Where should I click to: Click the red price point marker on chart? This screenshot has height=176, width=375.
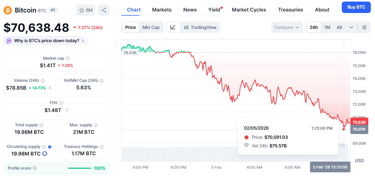(x=344, y=129)
